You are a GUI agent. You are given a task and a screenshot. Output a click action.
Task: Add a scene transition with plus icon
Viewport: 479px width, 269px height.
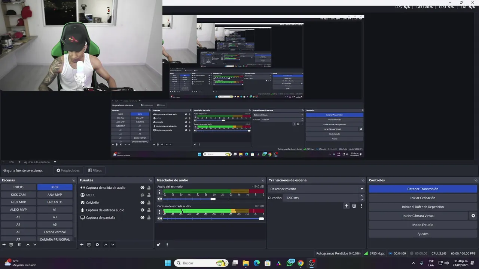(x=347, y=205)
